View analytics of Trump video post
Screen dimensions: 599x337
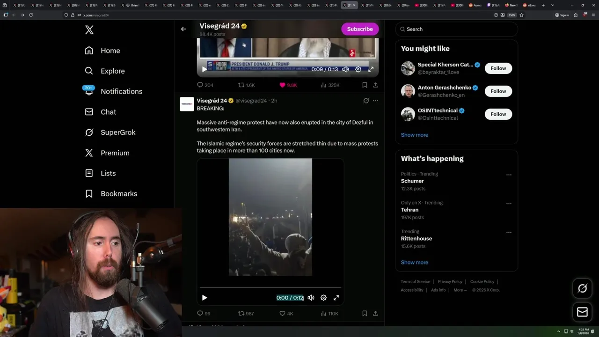[x=330, y=85]
